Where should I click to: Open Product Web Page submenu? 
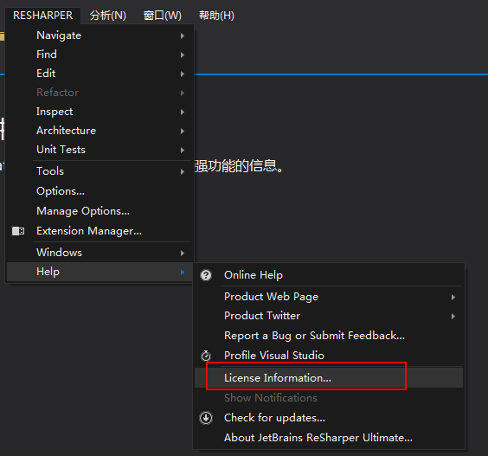(329, 297)
